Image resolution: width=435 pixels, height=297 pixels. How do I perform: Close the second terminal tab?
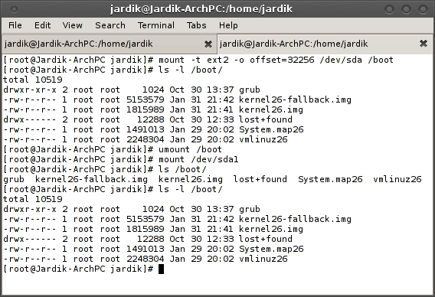tap(424, 44)
